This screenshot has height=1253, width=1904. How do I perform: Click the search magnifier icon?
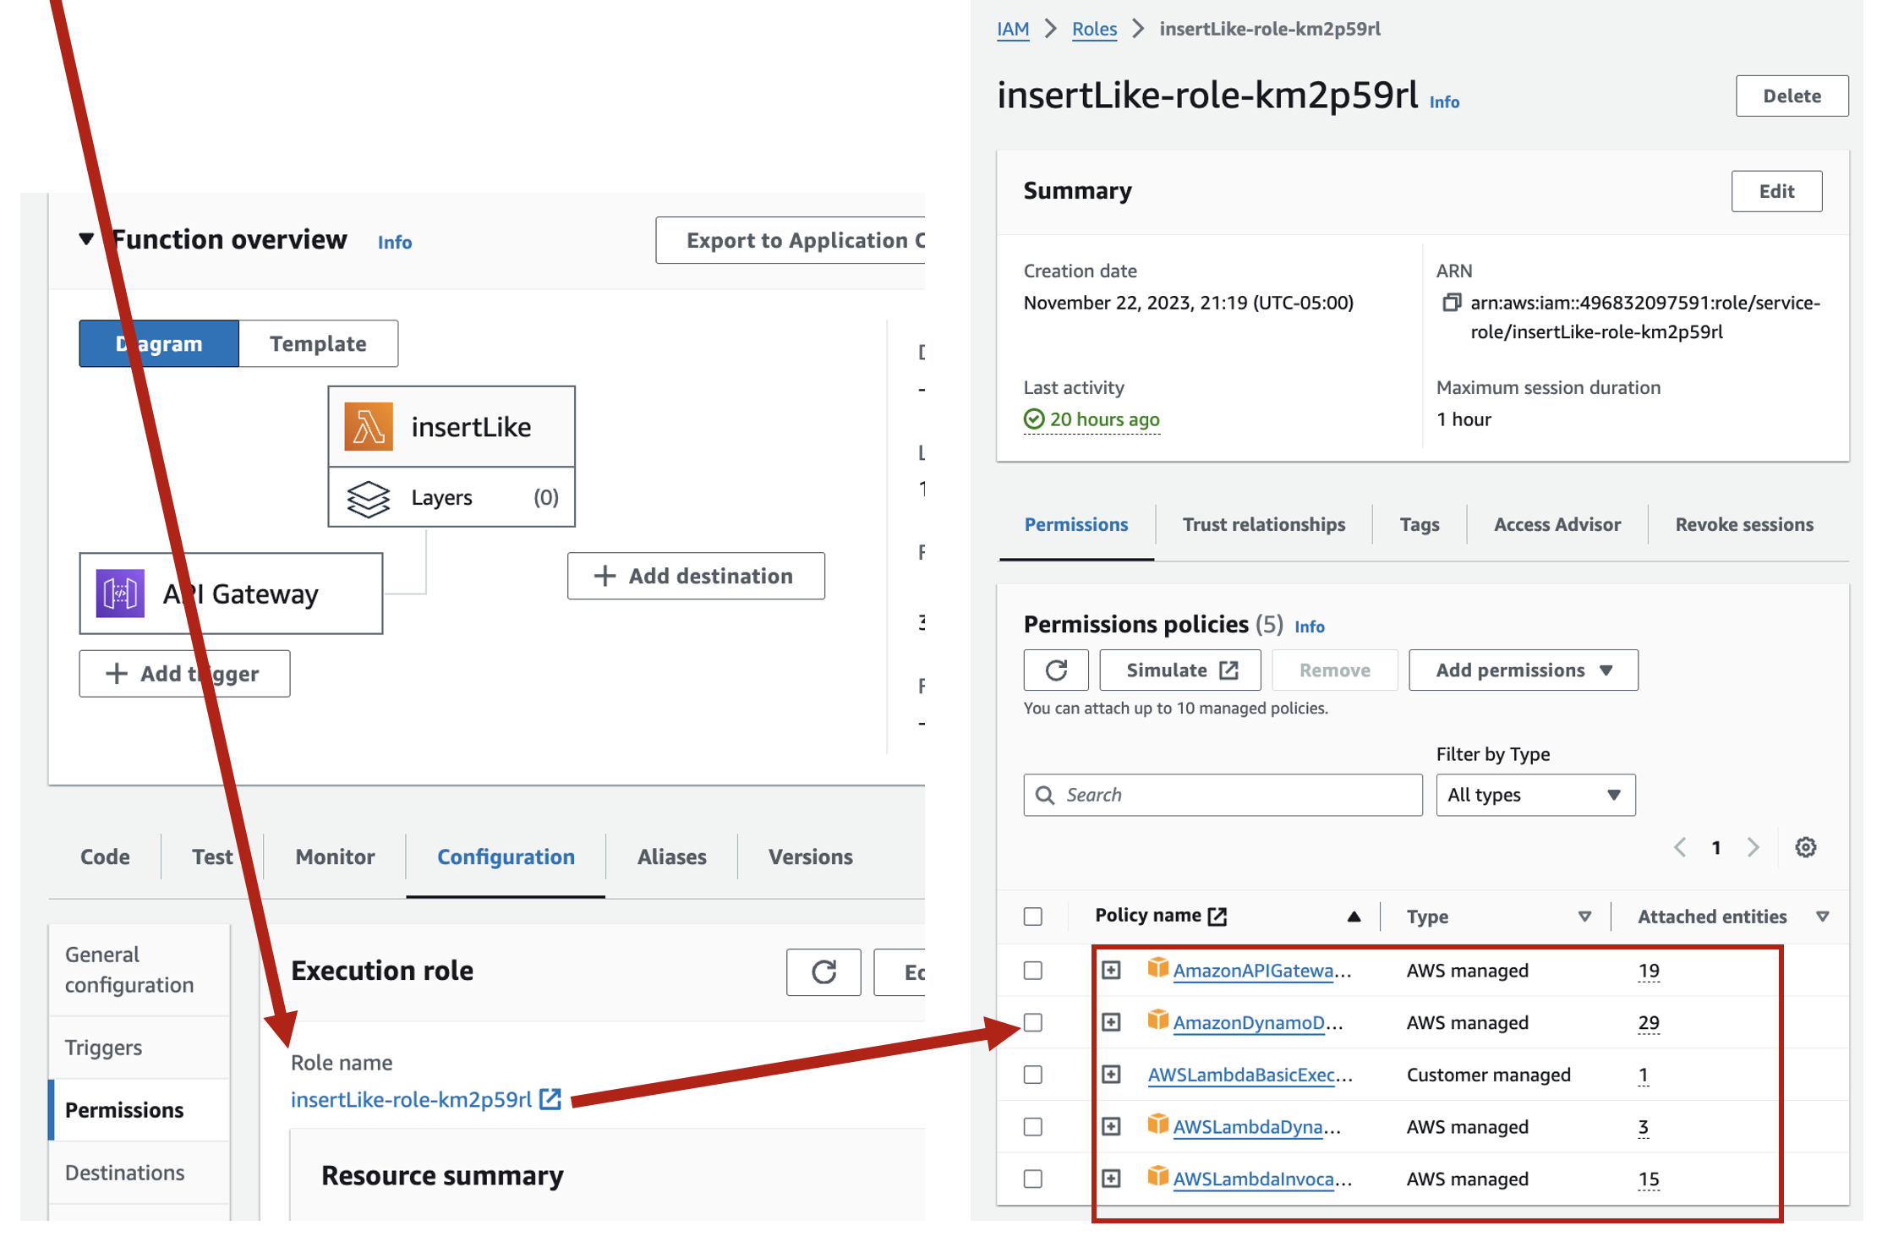pos(1045,795)
